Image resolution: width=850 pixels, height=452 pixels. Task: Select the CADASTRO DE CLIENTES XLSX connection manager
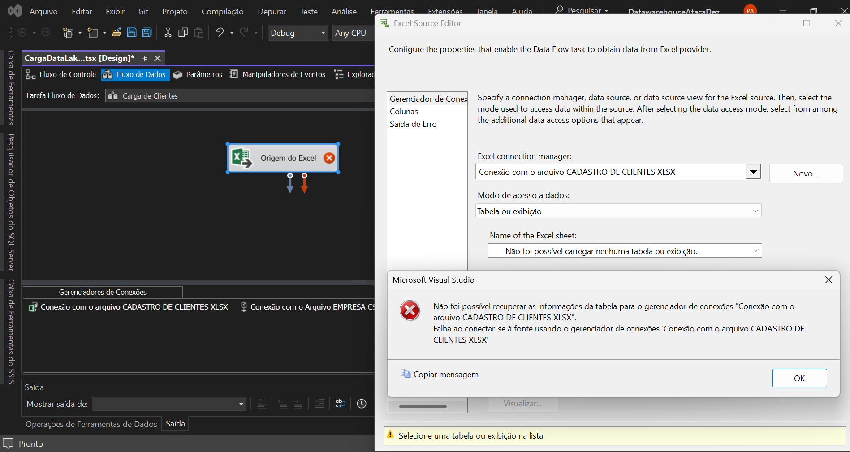(129, 307)
